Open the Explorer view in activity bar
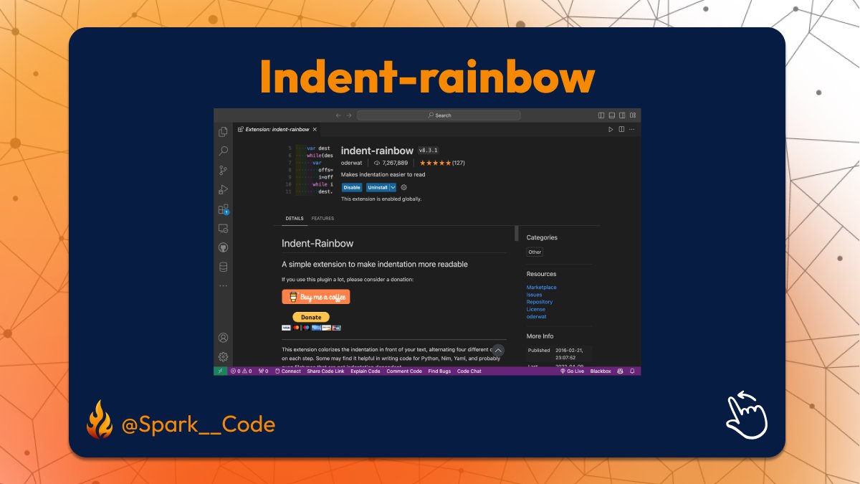 coord(223,132)
